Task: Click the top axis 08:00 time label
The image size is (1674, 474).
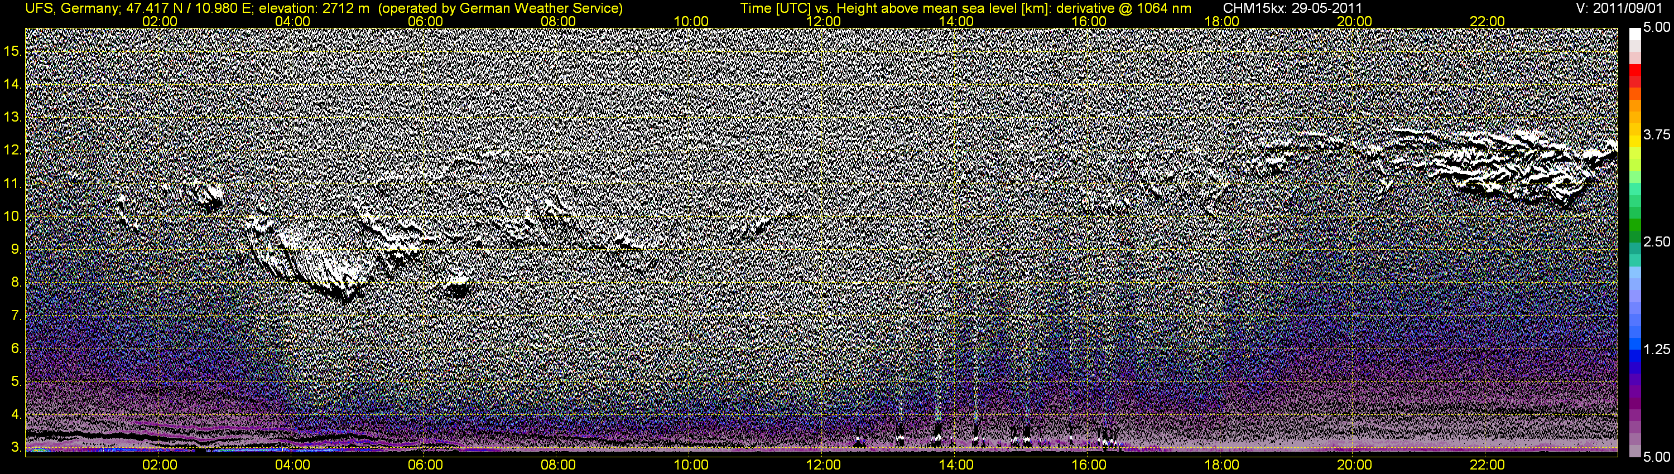Action: tap(558, 21)
